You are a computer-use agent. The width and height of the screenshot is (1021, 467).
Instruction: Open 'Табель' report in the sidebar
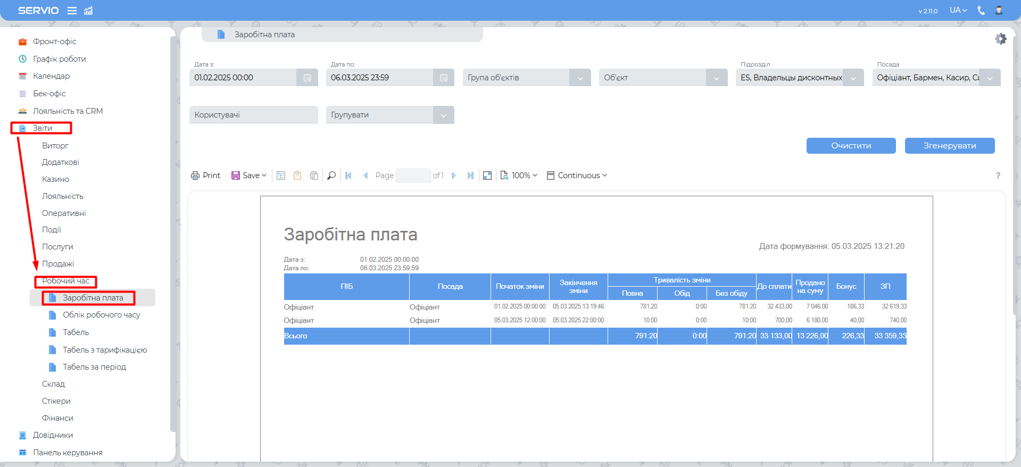coord(76,332)
